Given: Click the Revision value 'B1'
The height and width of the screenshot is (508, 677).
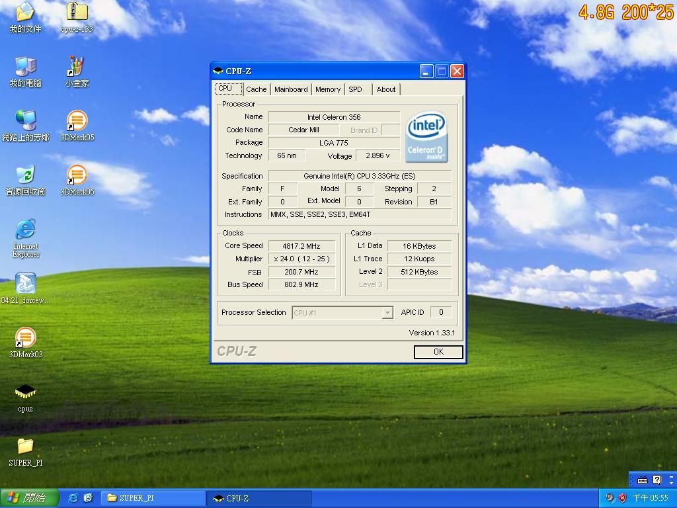Looking at the screenshot, I should 434,202.
